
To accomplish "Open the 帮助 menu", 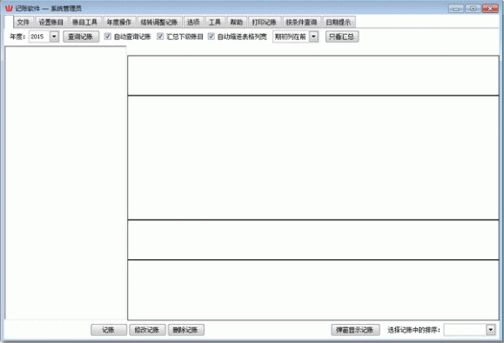I will coord(237,22).
